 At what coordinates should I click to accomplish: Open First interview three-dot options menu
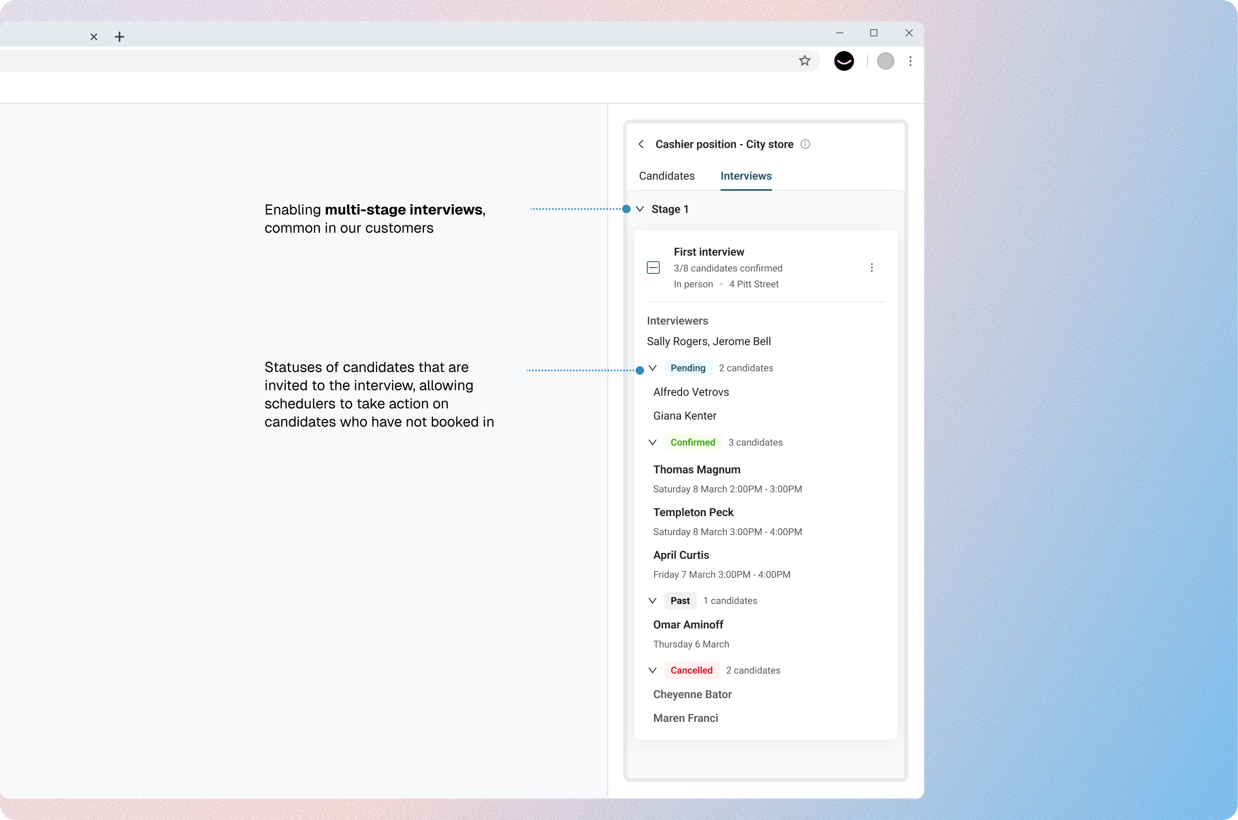point(871,268)
